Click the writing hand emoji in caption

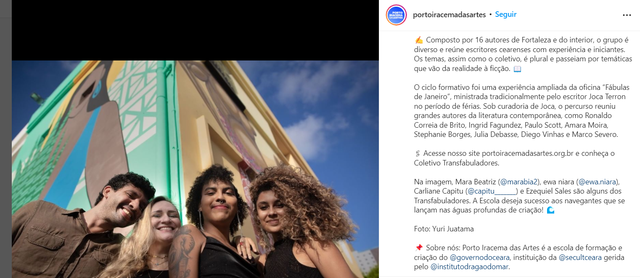coord(418,40)
